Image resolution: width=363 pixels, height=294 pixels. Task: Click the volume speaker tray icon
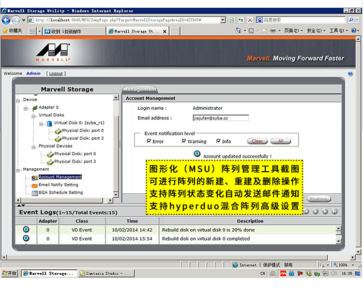click(334, 274)
